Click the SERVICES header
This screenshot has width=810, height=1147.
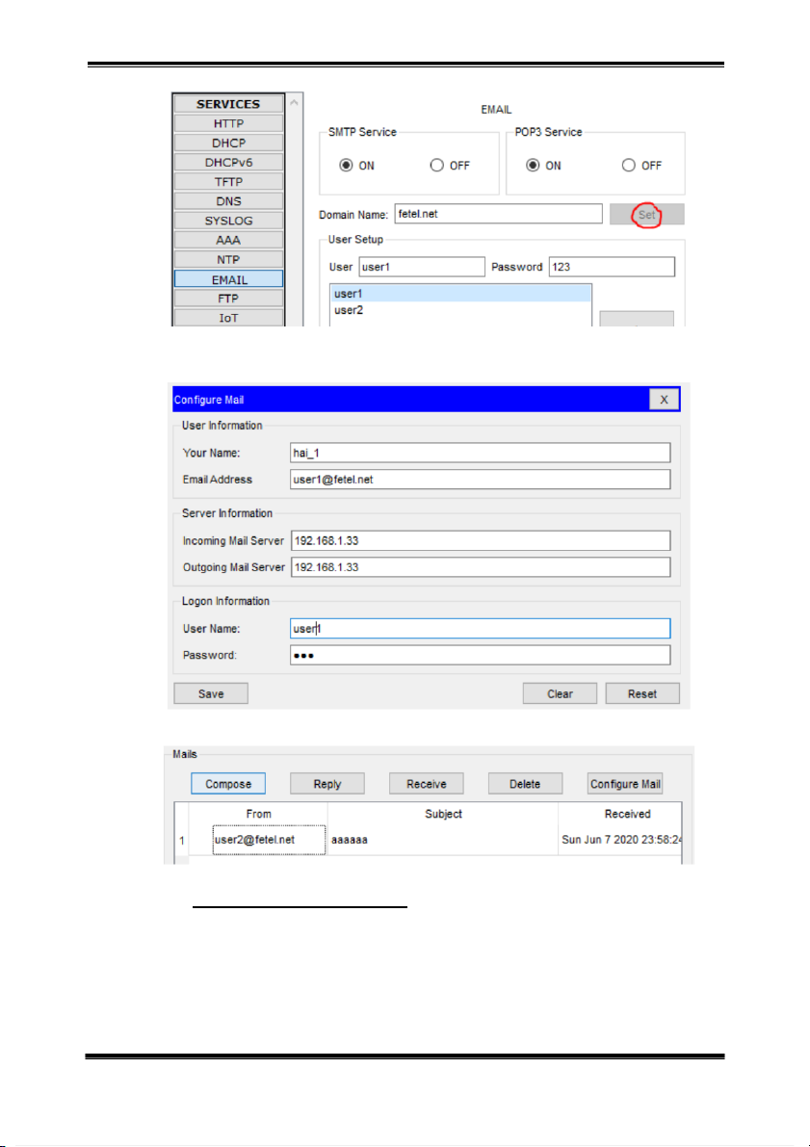[x=228, y=104]
